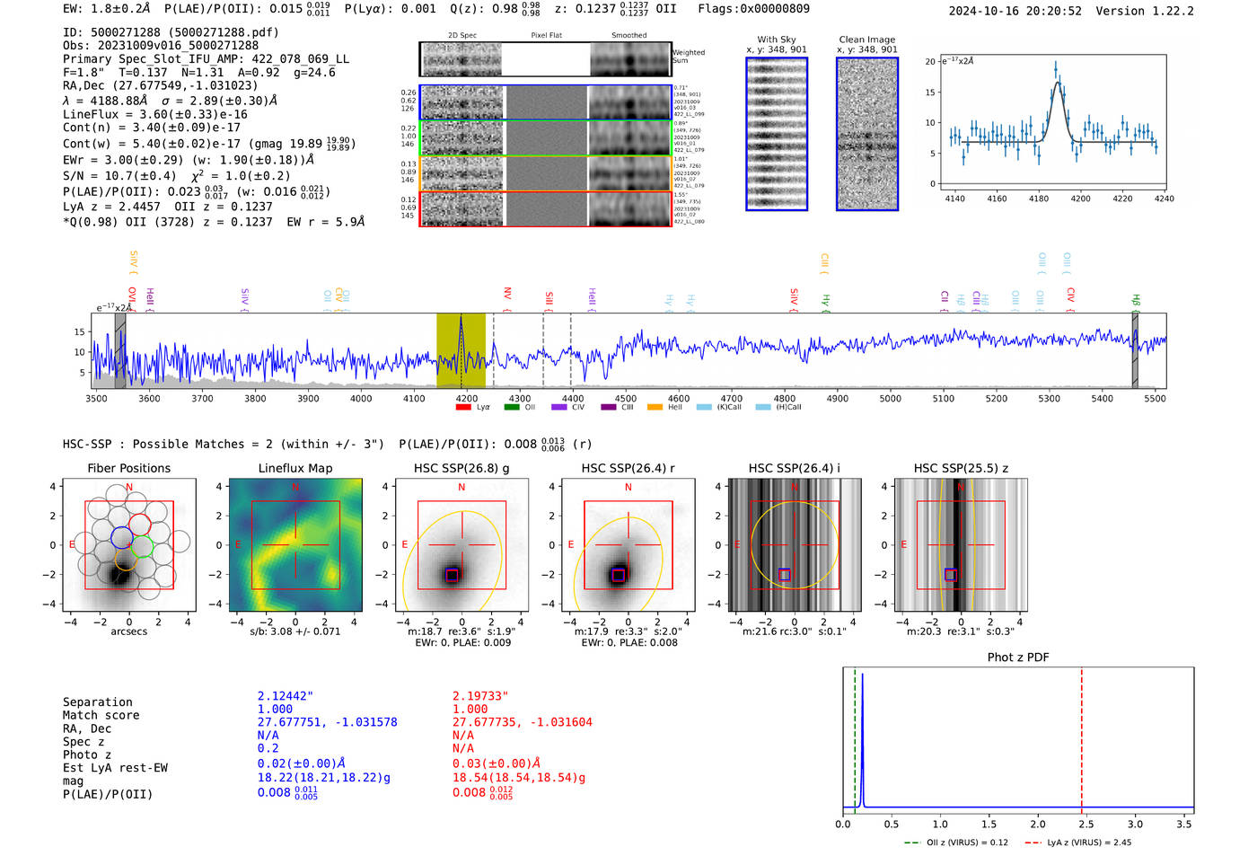Click the "LyA z (VIRUS) = 2.45" legend entry
1257x856 pixels.
click(x=1077, y=843)
